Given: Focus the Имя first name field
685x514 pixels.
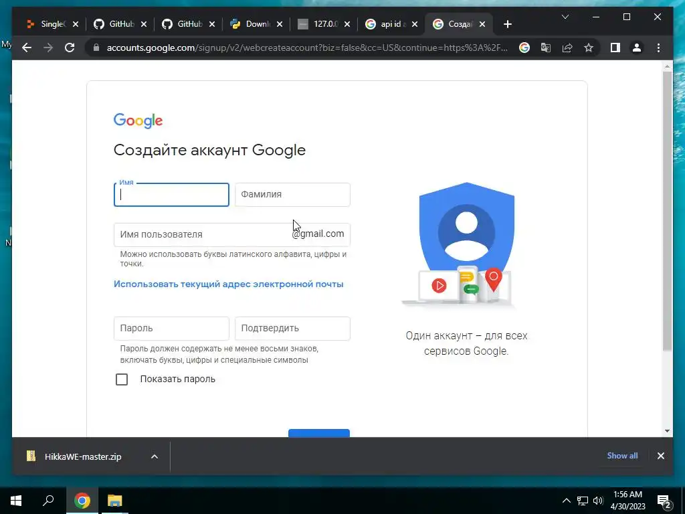Looking at the screenshot, I should (171, 195).
